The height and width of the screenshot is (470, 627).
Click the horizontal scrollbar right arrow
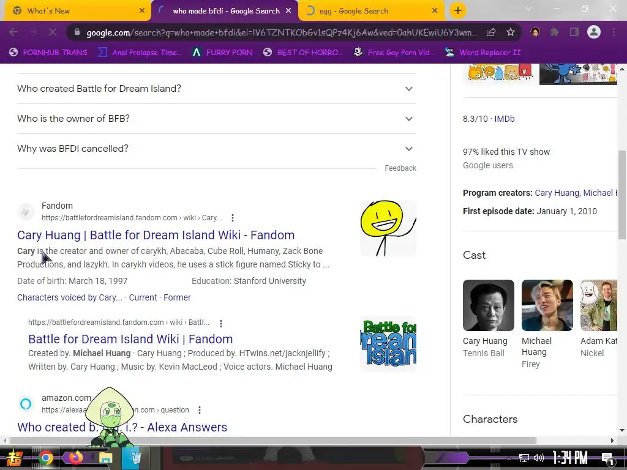(612, 441)
